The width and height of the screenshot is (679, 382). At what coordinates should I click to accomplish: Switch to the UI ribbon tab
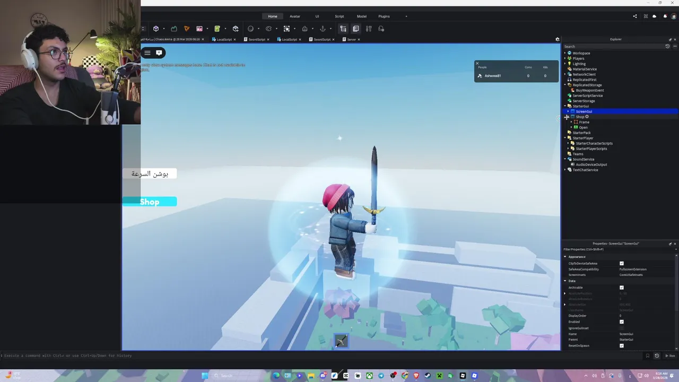[317, 16]
